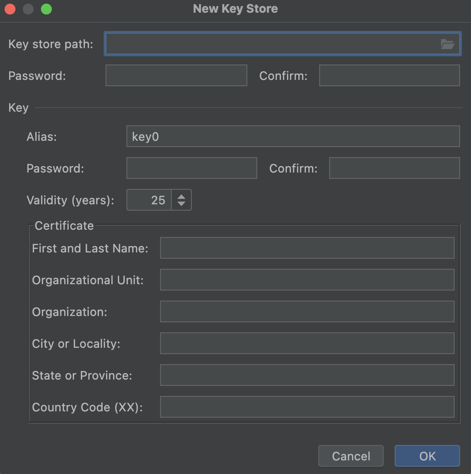Focus the key Confirm field below Alias

pyautogui.click(x=395, y=168)
